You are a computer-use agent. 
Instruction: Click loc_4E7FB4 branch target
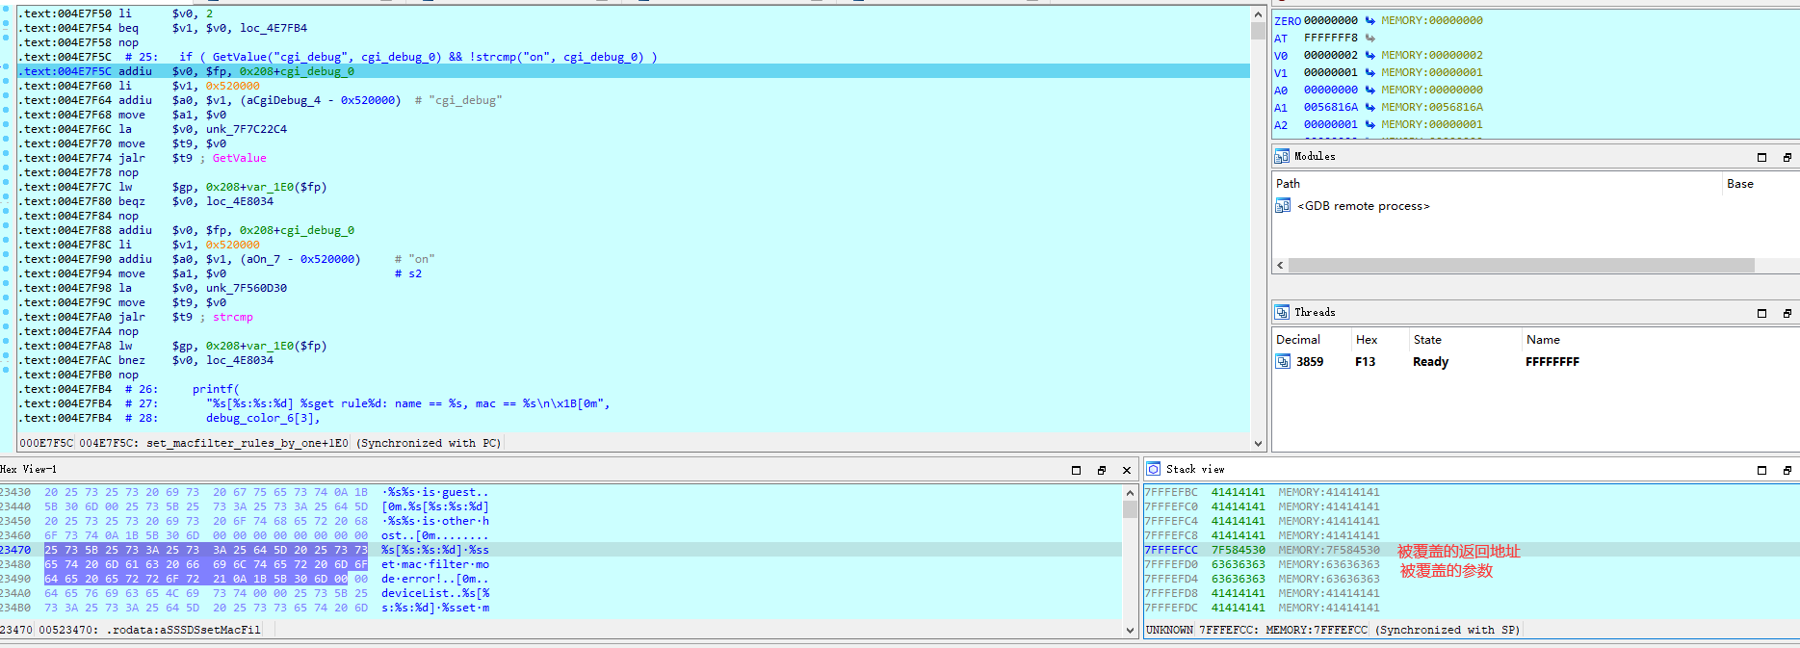(x=274, y=28)
